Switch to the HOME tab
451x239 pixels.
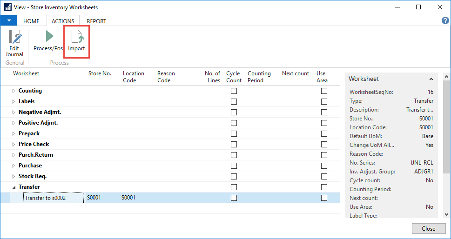click(31, 21)
